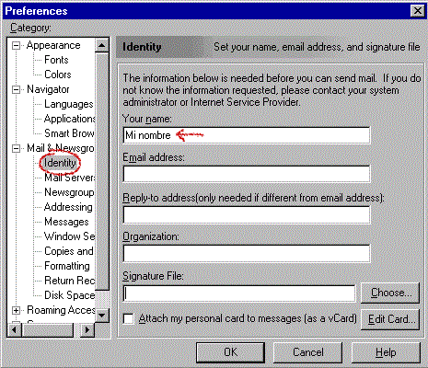Click the category list scroll-right arrow
Screen dimensions: 428x368
tap(87, 330)
